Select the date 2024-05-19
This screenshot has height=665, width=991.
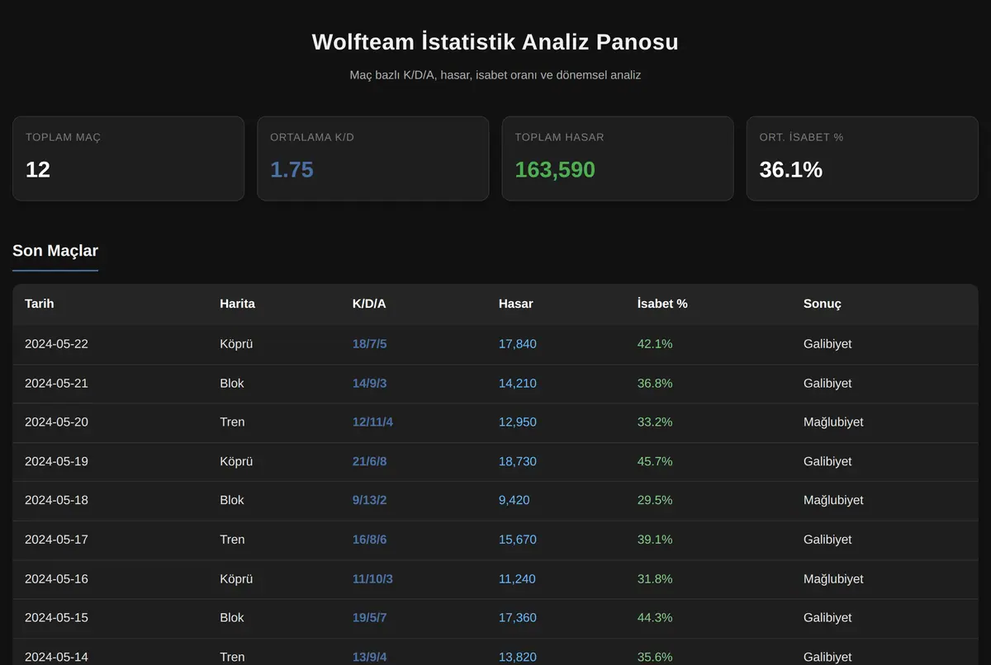point(56,462)
